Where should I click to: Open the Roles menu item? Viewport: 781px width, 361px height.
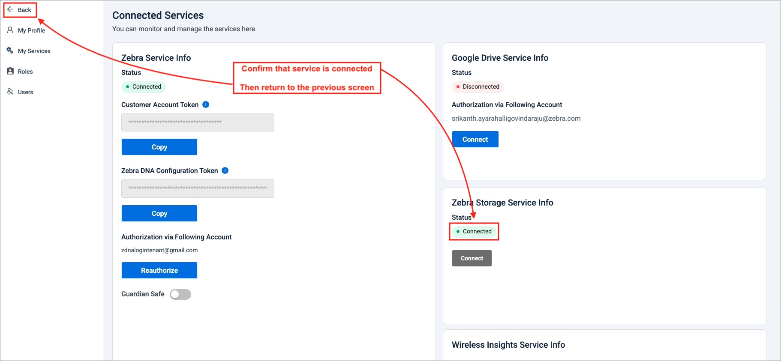(x=25, y=72)
